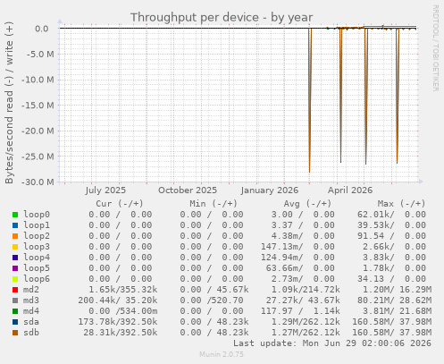This screenshot has width=444, height=364.
Task: Select the loop4 device label
Action: click(x=37, y=258)
